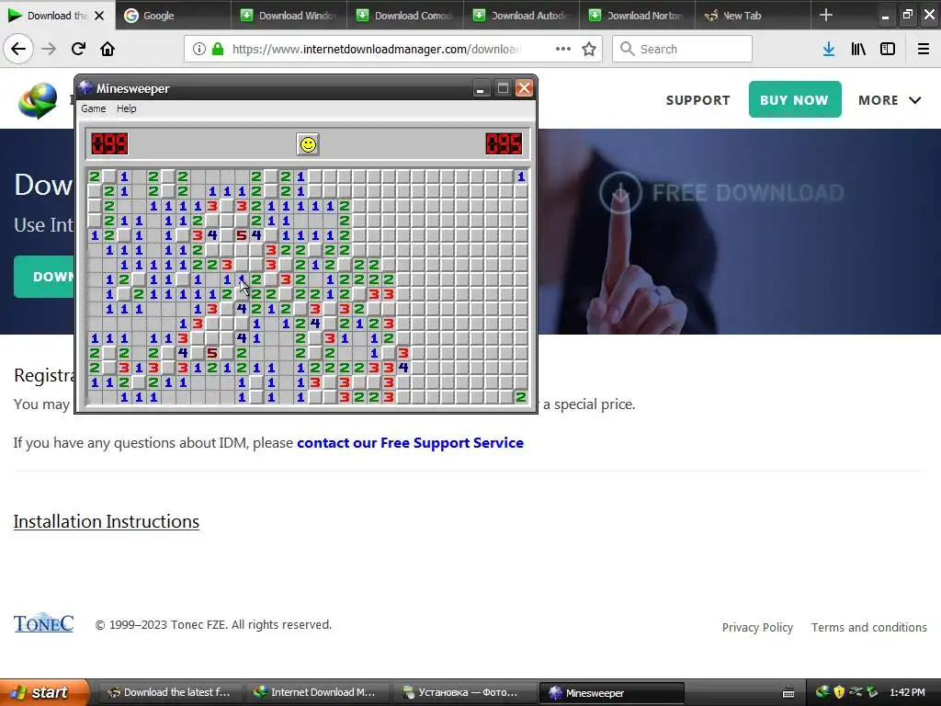
Task: Click the Minesweeper title bar mine icon
Action: [x=85, y=87]
